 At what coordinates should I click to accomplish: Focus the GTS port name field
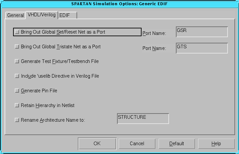point(201,48)
